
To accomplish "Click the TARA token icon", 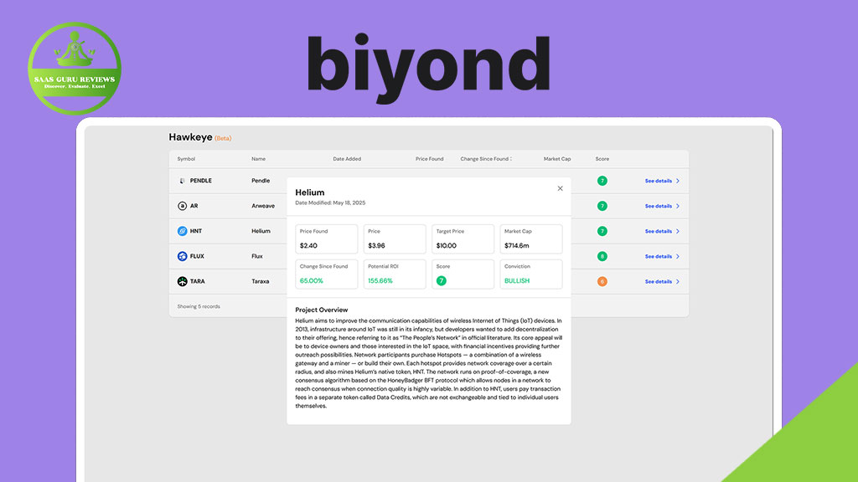I will click(x=182, y=281).
